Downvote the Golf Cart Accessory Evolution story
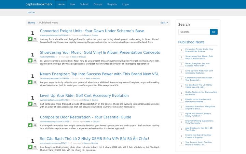246x154 pixels. (35, 104)
